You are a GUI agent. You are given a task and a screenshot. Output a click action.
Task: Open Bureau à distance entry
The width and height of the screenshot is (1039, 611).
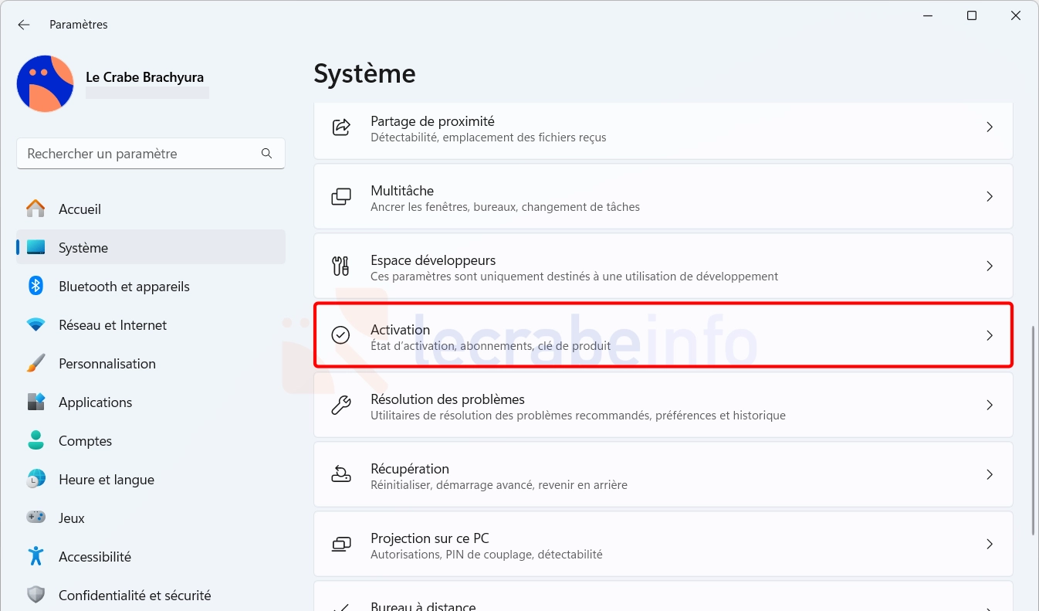pyautogui.click(x=663, y=596)
